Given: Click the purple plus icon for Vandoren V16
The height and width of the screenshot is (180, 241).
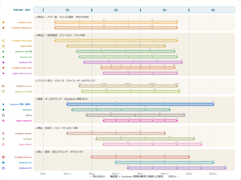Looking at the screenshot, I should pos(3,62).
